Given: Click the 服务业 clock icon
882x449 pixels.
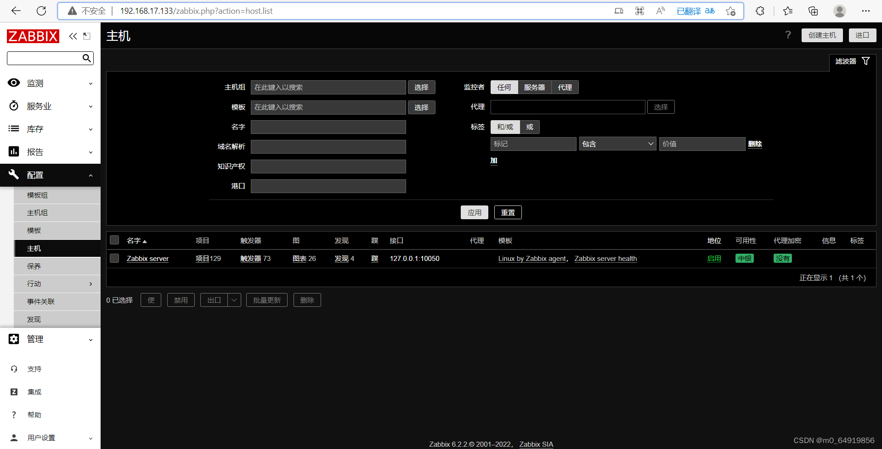Looking at the screenshot, I should [14, 105].
